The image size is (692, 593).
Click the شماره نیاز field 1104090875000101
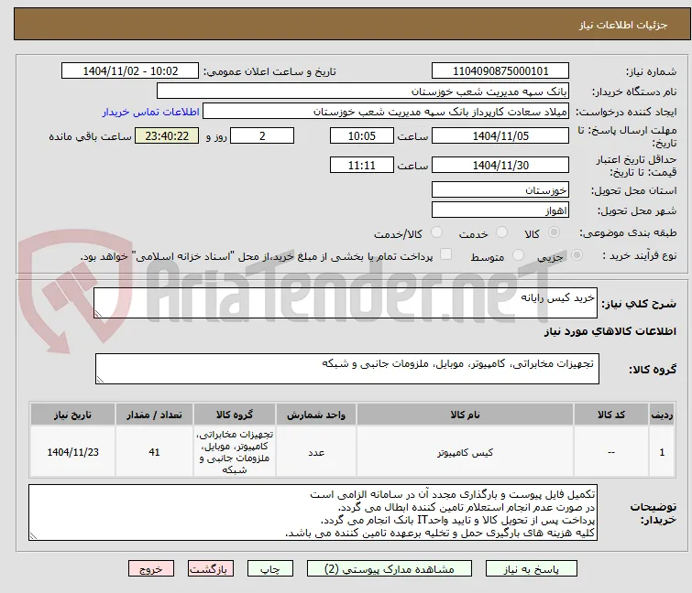[x=500, y=71]
